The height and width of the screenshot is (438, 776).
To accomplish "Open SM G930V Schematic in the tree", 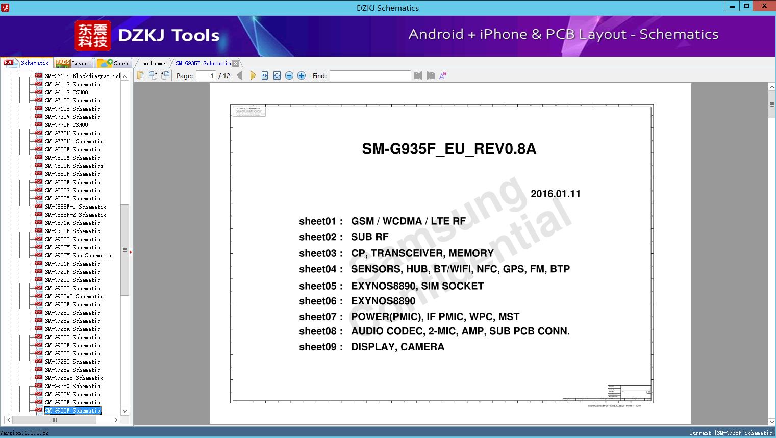I will (72, 394).
